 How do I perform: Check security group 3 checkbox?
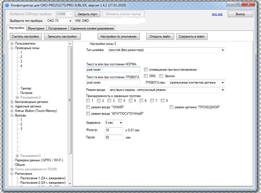(109, 101)
